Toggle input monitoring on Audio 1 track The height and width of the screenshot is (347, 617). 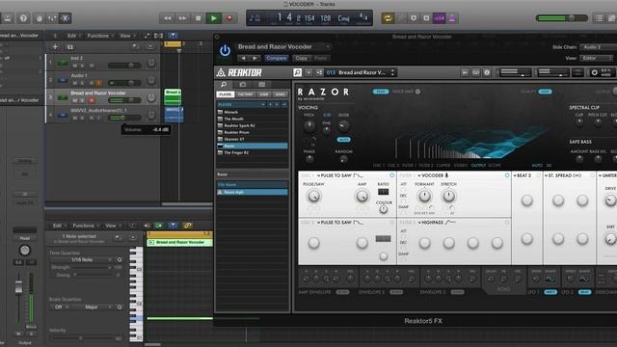pos(98,83)
